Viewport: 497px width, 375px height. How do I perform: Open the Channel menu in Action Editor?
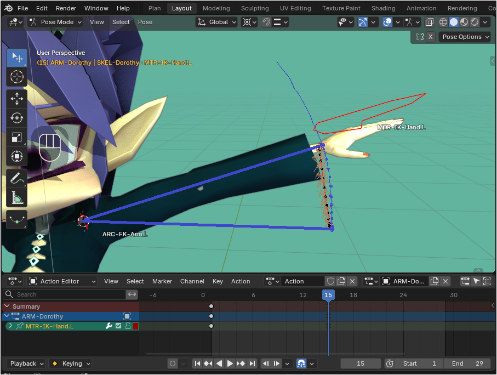click(192, 281)
